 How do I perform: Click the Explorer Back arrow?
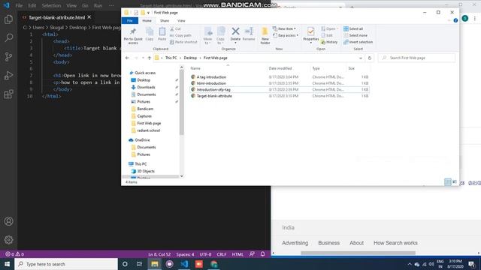[127, 58]
